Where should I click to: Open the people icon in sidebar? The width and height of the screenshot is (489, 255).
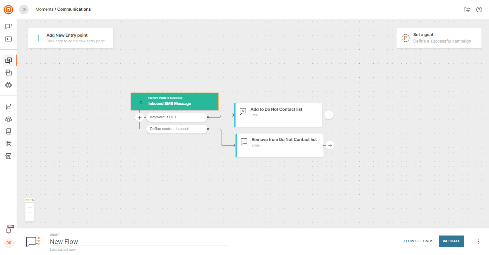(8, 119)
